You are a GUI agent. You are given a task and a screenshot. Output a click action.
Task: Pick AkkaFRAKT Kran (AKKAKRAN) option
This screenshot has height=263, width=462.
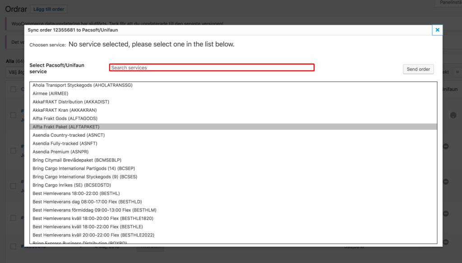pos(65,110)
